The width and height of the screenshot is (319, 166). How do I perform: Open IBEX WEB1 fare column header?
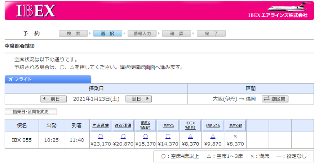pos(146,126)
